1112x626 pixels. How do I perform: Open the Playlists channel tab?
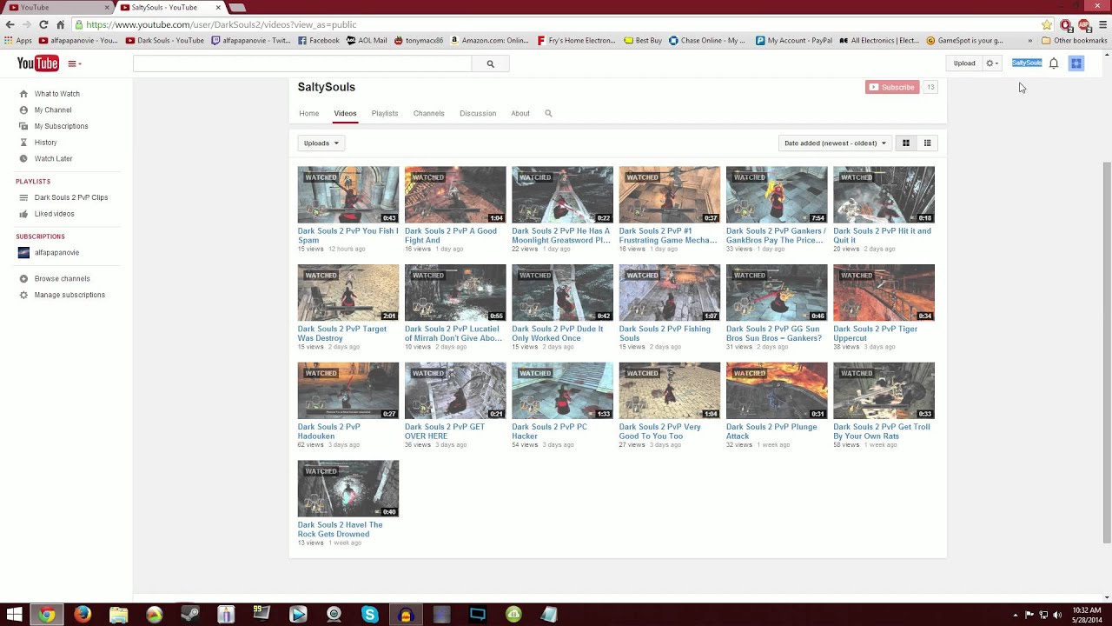385,114
